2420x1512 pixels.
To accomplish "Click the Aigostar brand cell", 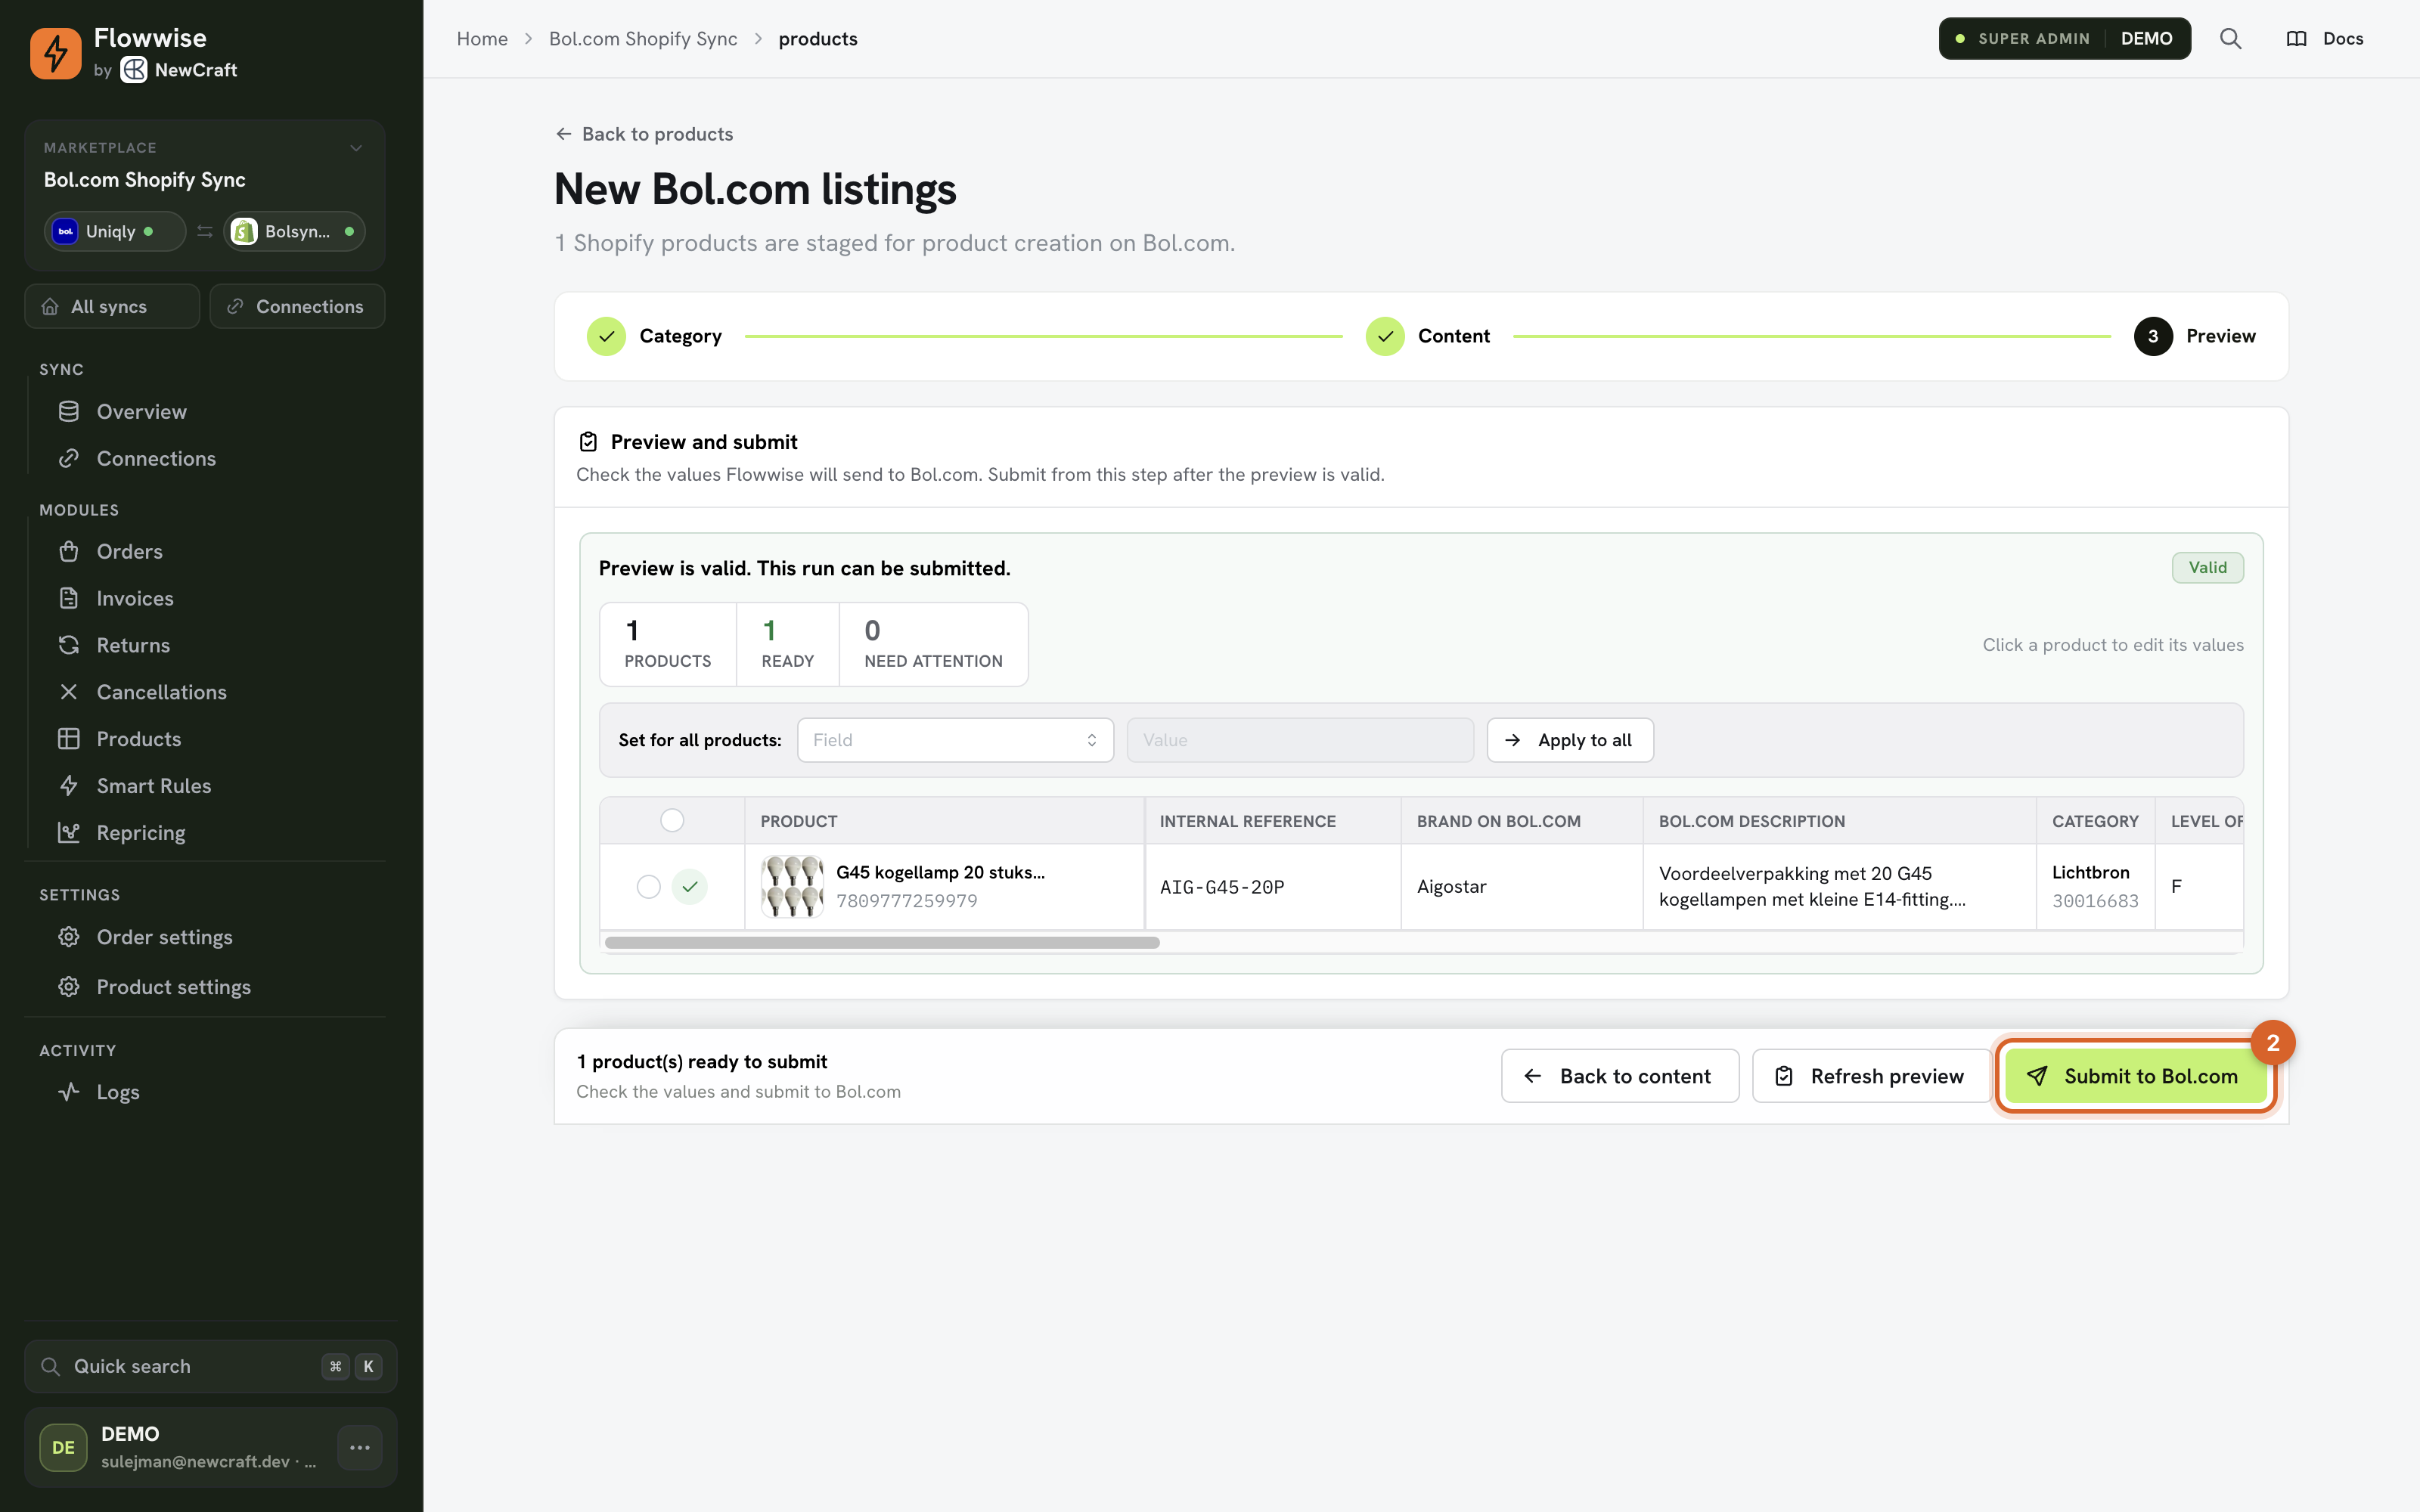I will click(1521, 887).
